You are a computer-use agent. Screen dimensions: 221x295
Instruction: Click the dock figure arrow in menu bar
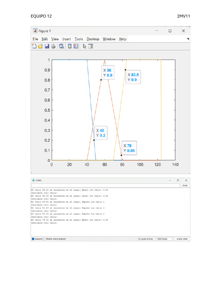click(188, 39)
